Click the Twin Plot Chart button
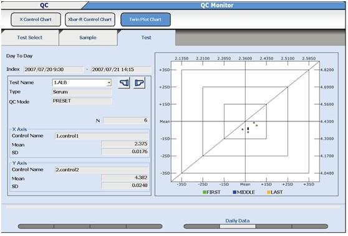This screenshot has height=236, width=348. 145,19
